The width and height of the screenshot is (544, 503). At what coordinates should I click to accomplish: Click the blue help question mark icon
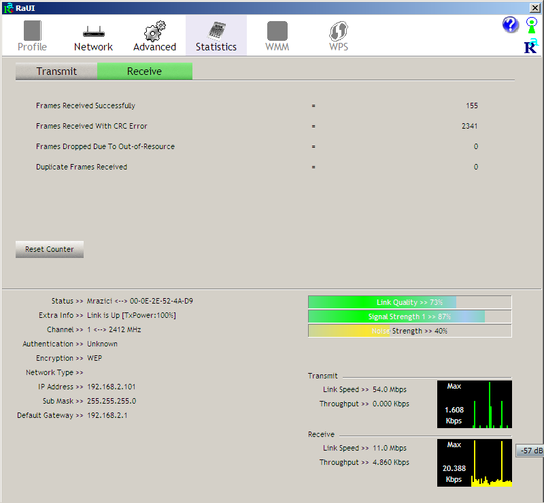click(x=510, y=25)
